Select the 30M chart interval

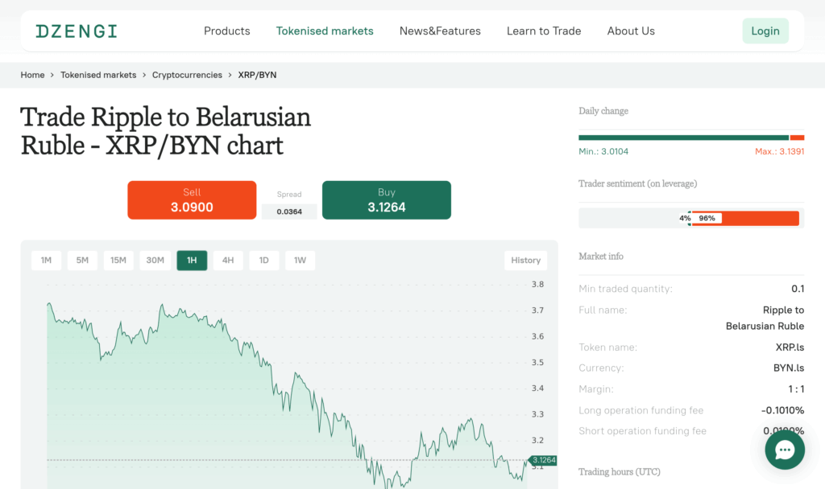click(155, 261)
